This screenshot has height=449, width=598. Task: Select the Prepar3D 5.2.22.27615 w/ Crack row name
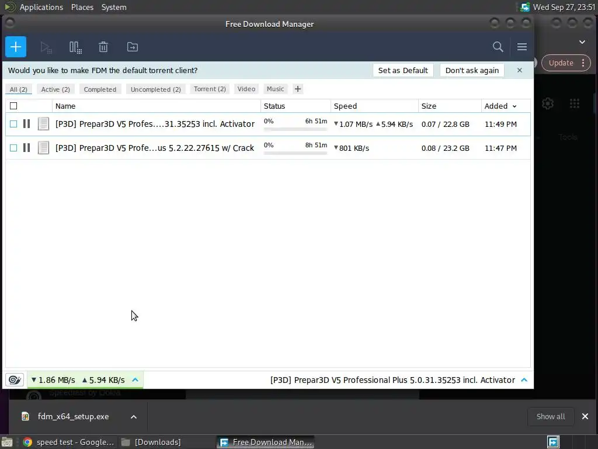coord(154,148)
